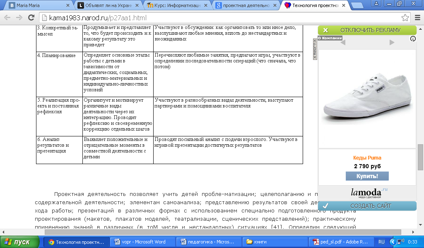This screenshot has height=248, width=424.
Task: Open vopr - Microsoft Word from taskbar
Action: [142, 242]
